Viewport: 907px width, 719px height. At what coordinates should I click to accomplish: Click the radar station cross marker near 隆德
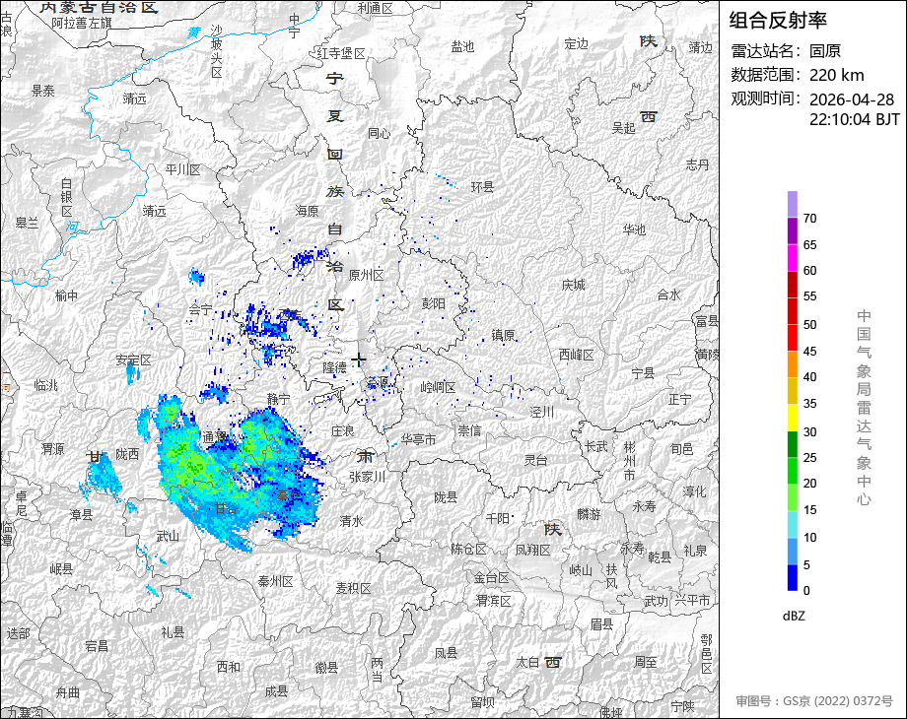click(359, 359)
